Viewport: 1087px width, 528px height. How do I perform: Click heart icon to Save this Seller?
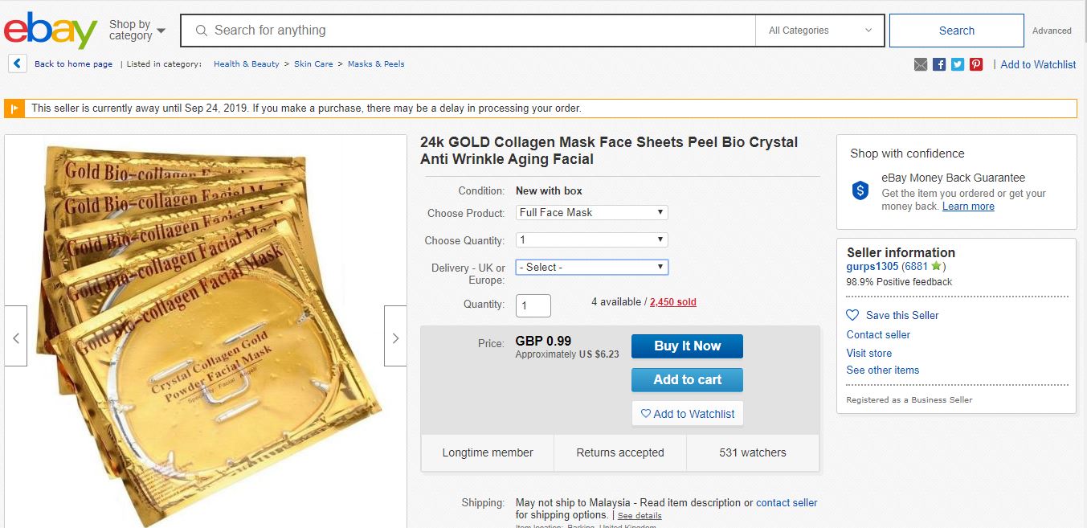852,315
